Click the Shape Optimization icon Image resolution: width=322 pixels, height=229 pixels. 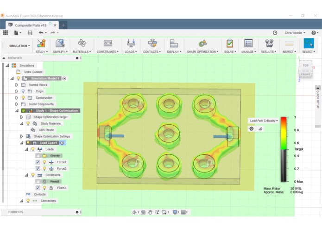202,44
